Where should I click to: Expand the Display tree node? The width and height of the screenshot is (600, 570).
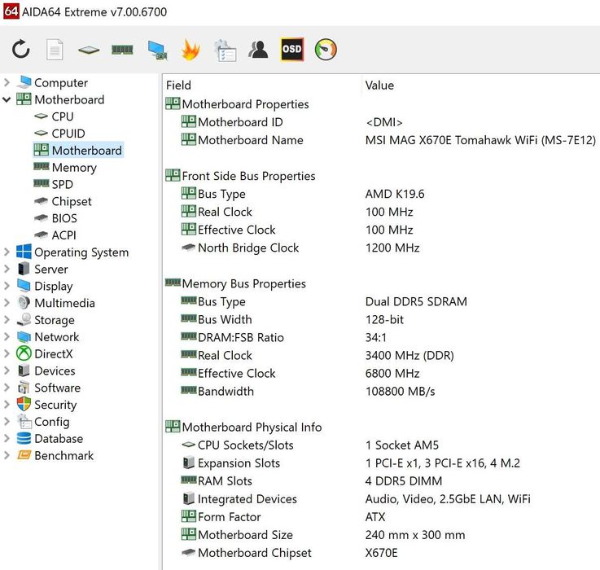tap(7, 286)
